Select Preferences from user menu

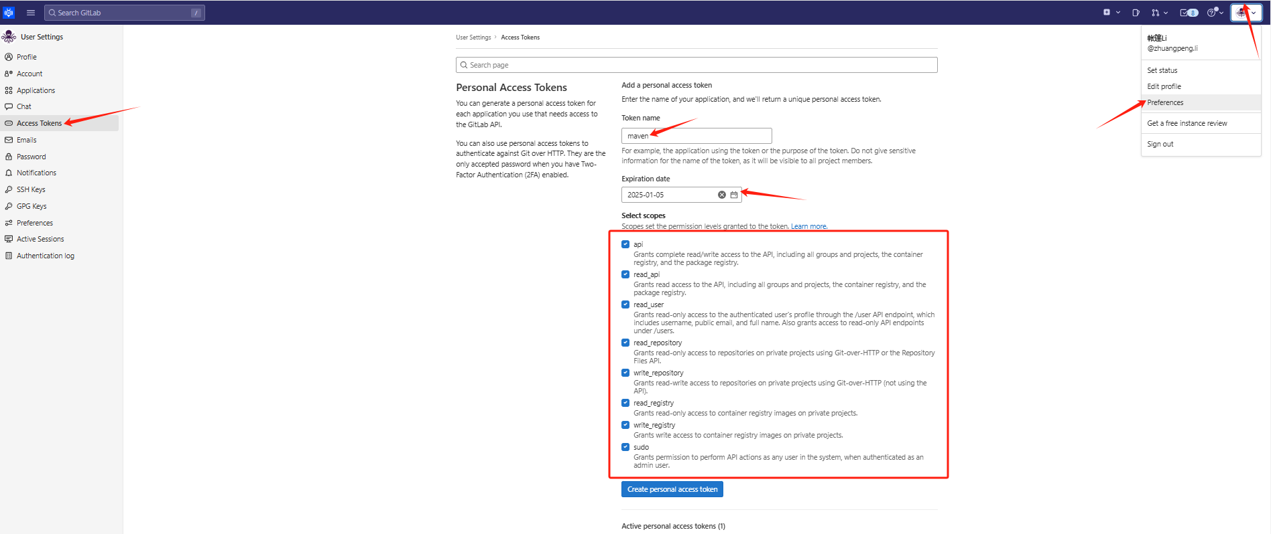pos(1201,102)
